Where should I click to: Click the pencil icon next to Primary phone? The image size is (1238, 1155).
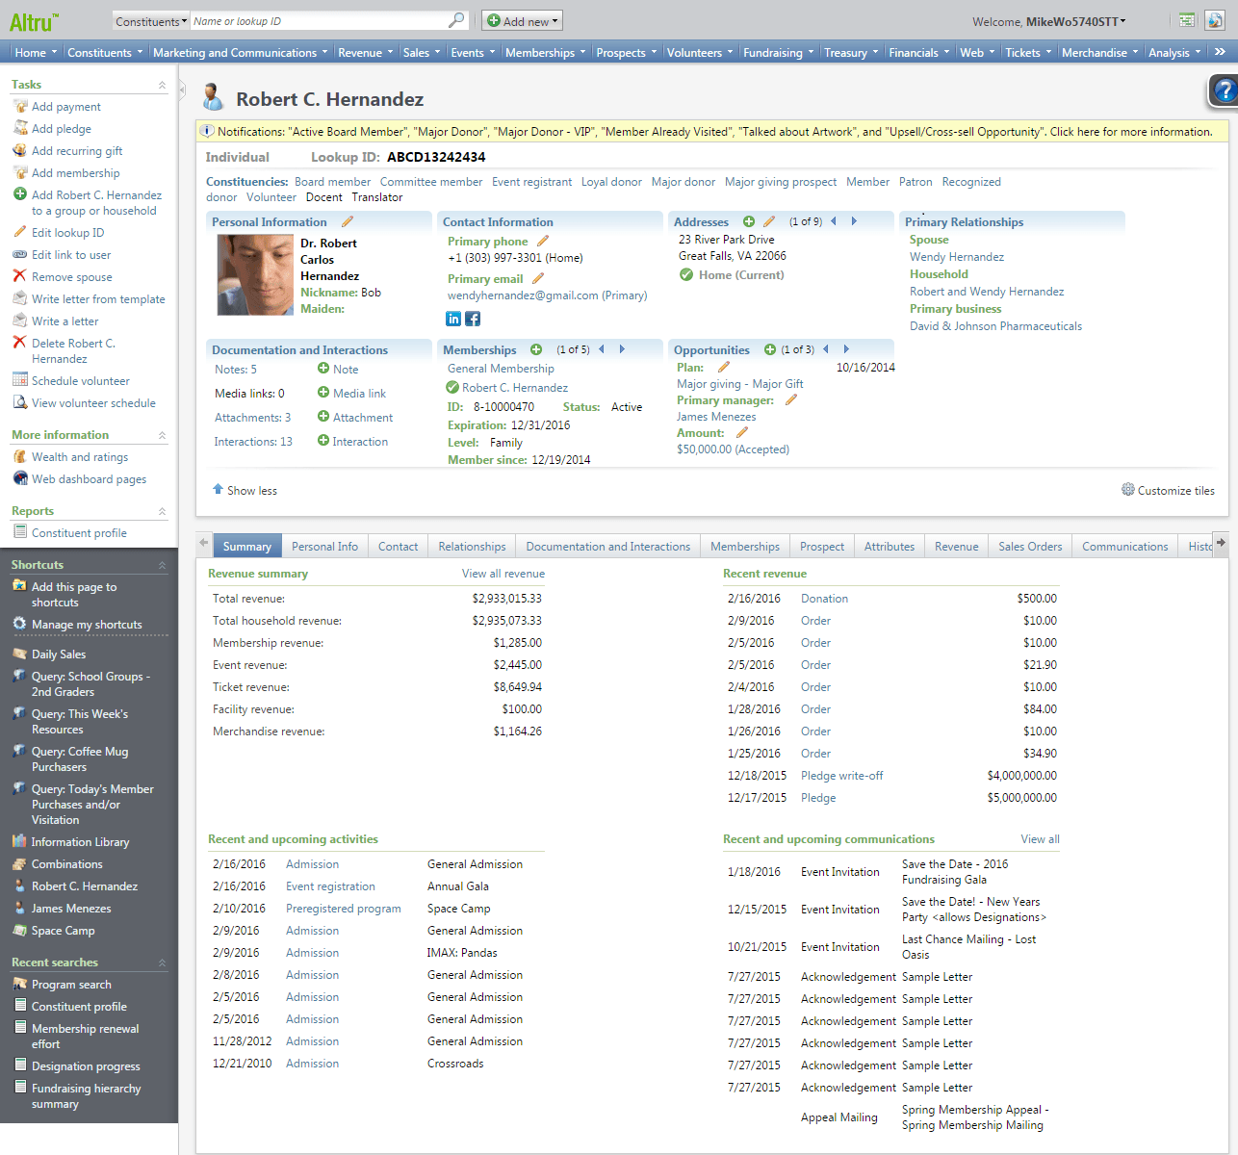coord(543,241)
